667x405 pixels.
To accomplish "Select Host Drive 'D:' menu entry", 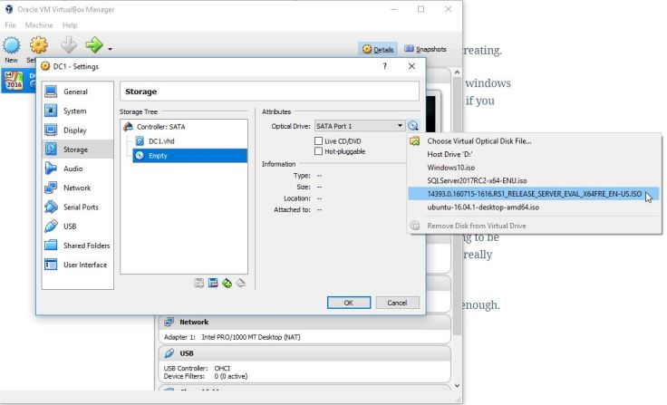I will [534, 154].
